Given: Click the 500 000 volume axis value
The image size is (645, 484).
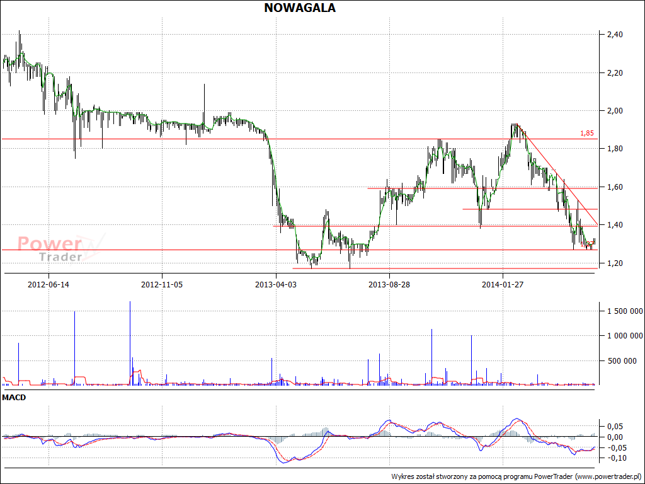Looking at the screenshot, I should click(622, 361).
